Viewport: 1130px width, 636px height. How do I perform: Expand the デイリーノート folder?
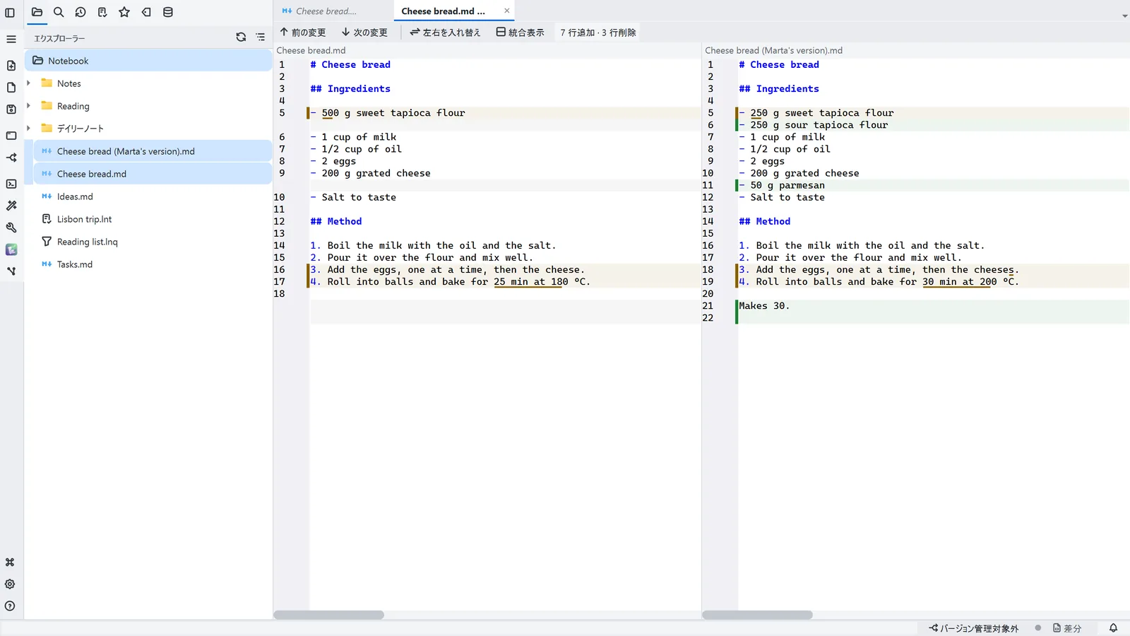click(x=28, y=129)
